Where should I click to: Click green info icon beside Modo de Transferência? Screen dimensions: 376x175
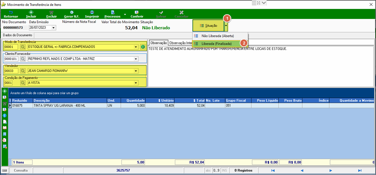(143, 47)
